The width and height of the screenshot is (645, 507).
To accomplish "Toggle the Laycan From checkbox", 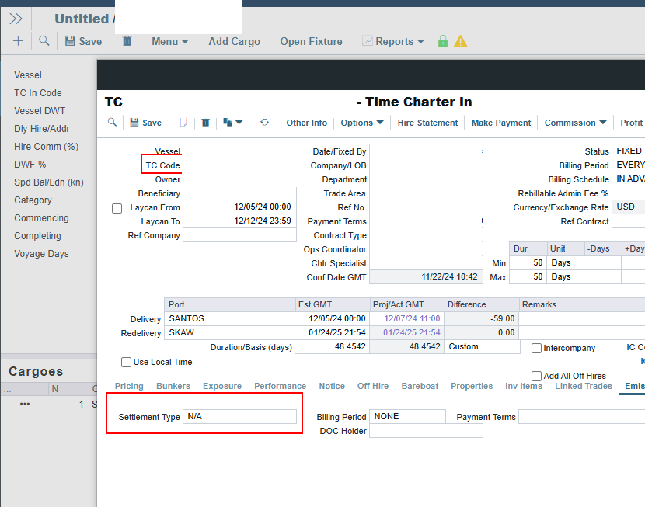I will tap(117, 208).
